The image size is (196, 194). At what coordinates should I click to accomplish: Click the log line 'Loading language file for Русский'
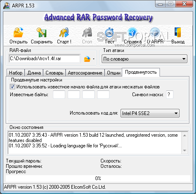[65, 146]
